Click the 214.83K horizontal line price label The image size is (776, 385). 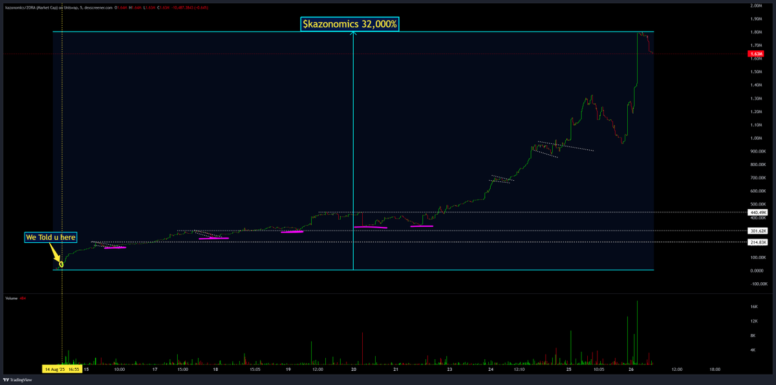(758, 242)
